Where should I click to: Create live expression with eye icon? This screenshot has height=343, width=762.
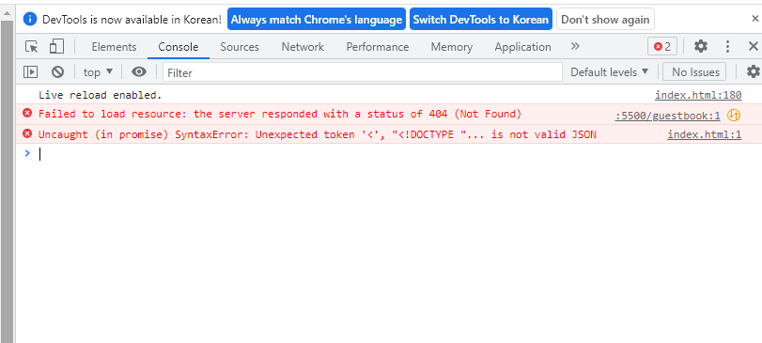point(139,72)
